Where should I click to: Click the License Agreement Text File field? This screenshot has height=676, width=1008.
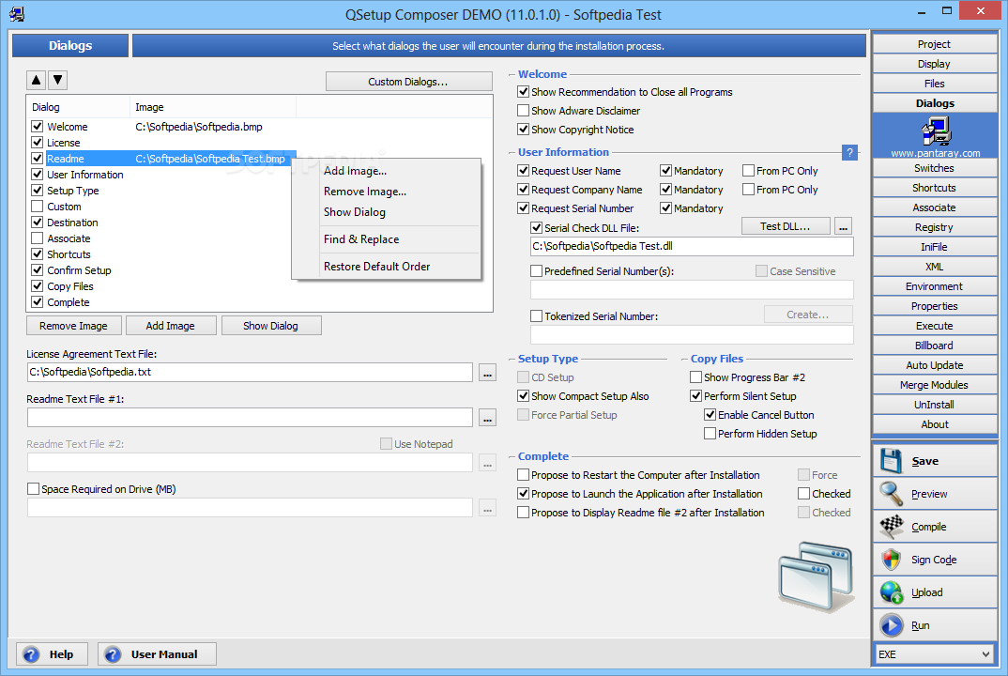[250, 372]
